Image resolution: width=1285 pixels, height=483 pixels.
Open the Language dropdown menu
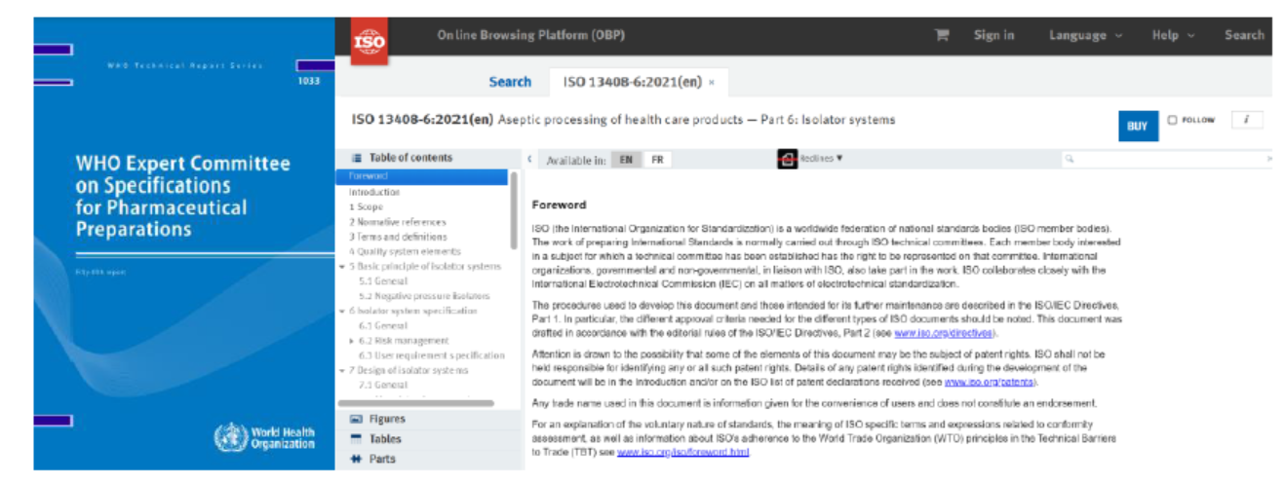[1085, 35]
